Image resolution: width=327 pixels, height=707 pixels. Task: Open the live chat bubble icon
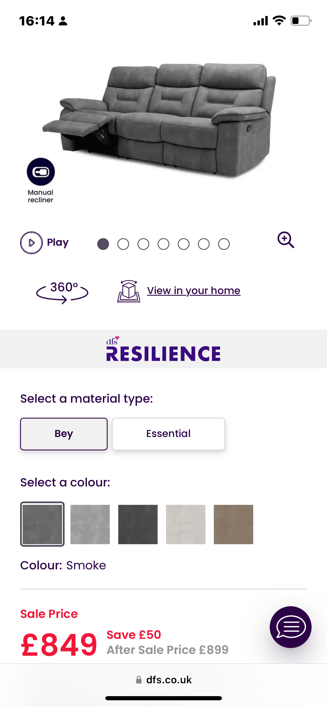pyautogui.click(x=291, y=627)
